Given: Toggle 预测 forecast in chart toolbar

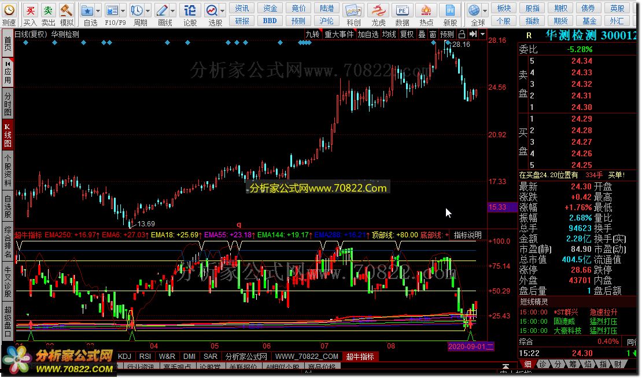Looking at the screenshot, I should coord(447,34).
